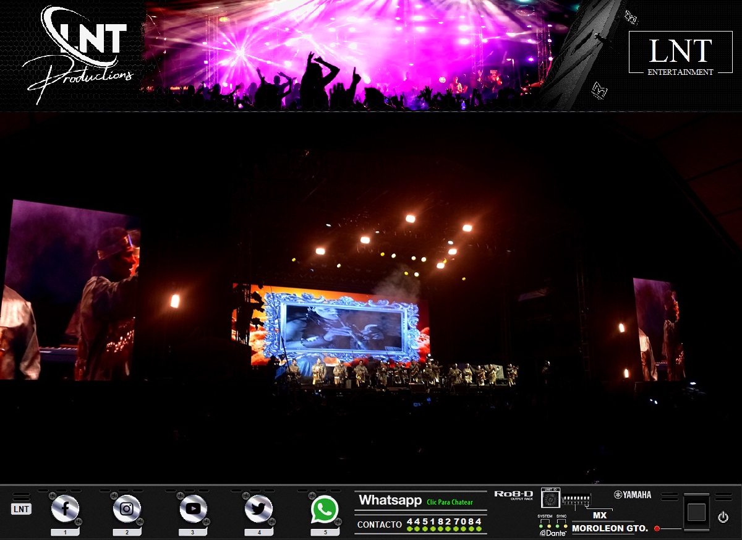The width and height of the screenshot is (742, 540).
Task: Click the LNT Entertainment logo box
Action: 680,53
